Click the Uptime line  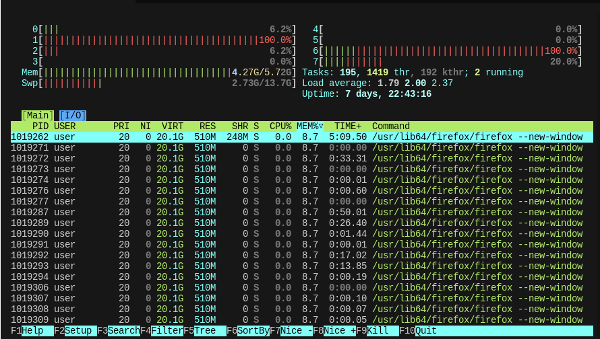click(x=367, y=94)
